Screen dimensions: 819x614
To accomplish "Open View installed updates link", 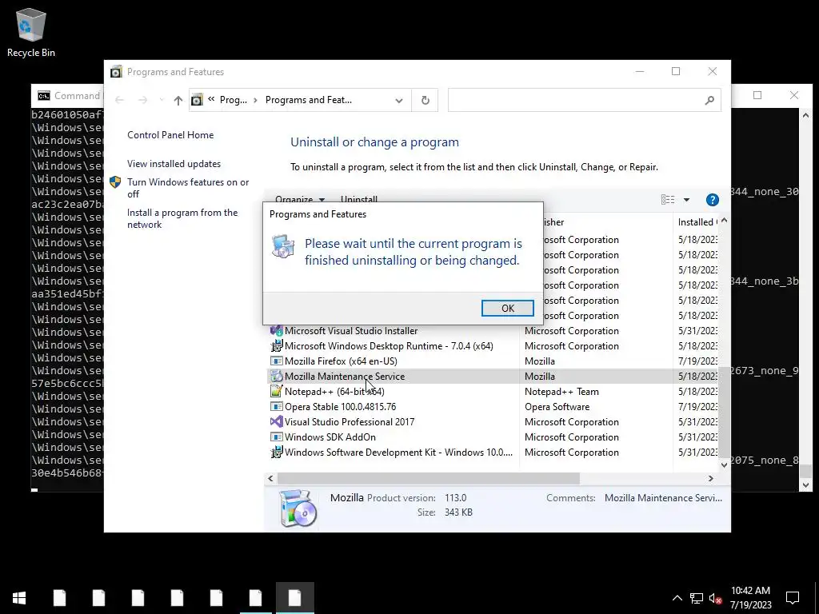I will 174,163.
